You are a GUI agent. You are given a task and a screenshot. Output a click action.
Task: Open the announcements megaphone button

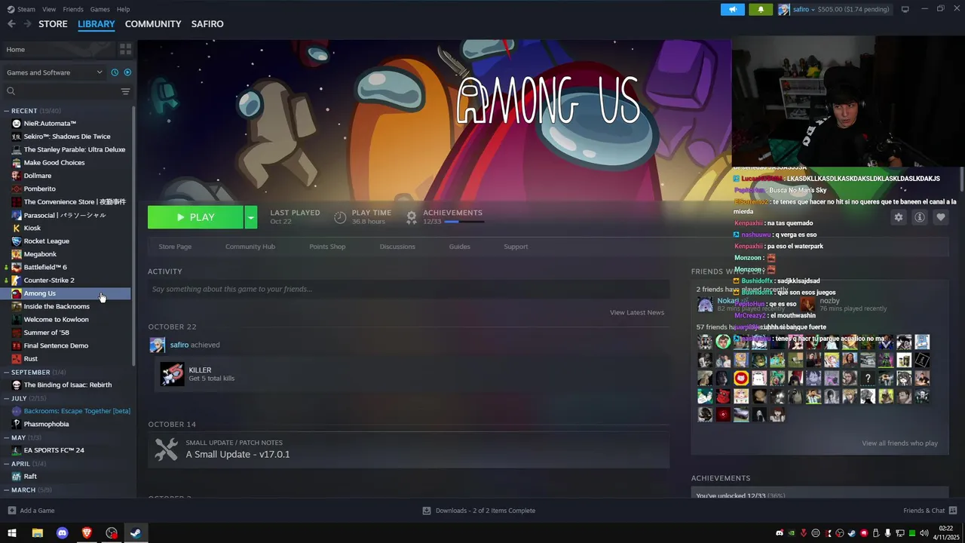732,9
